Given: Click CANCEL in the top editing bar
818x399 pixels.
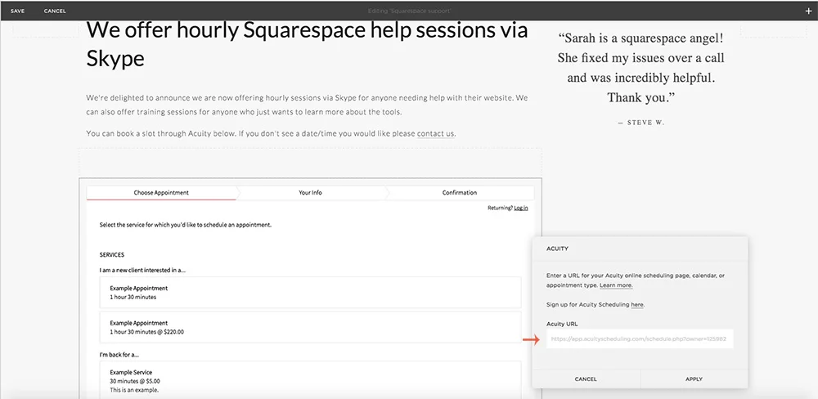Looking at the screenshot, I should (55, 11).
